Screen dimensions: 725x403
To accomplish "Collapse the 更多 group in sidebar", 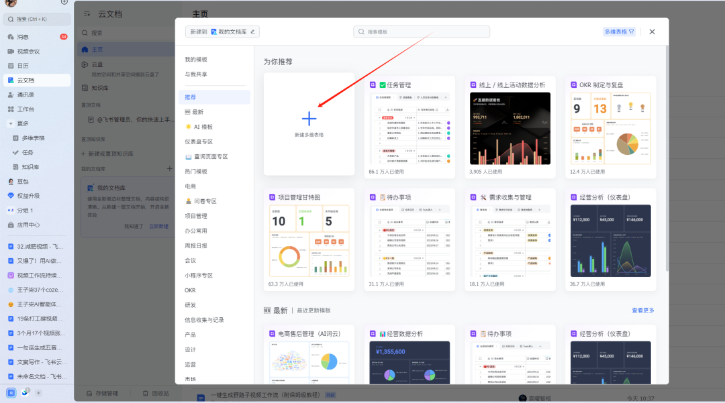I will tap(11, 123).
